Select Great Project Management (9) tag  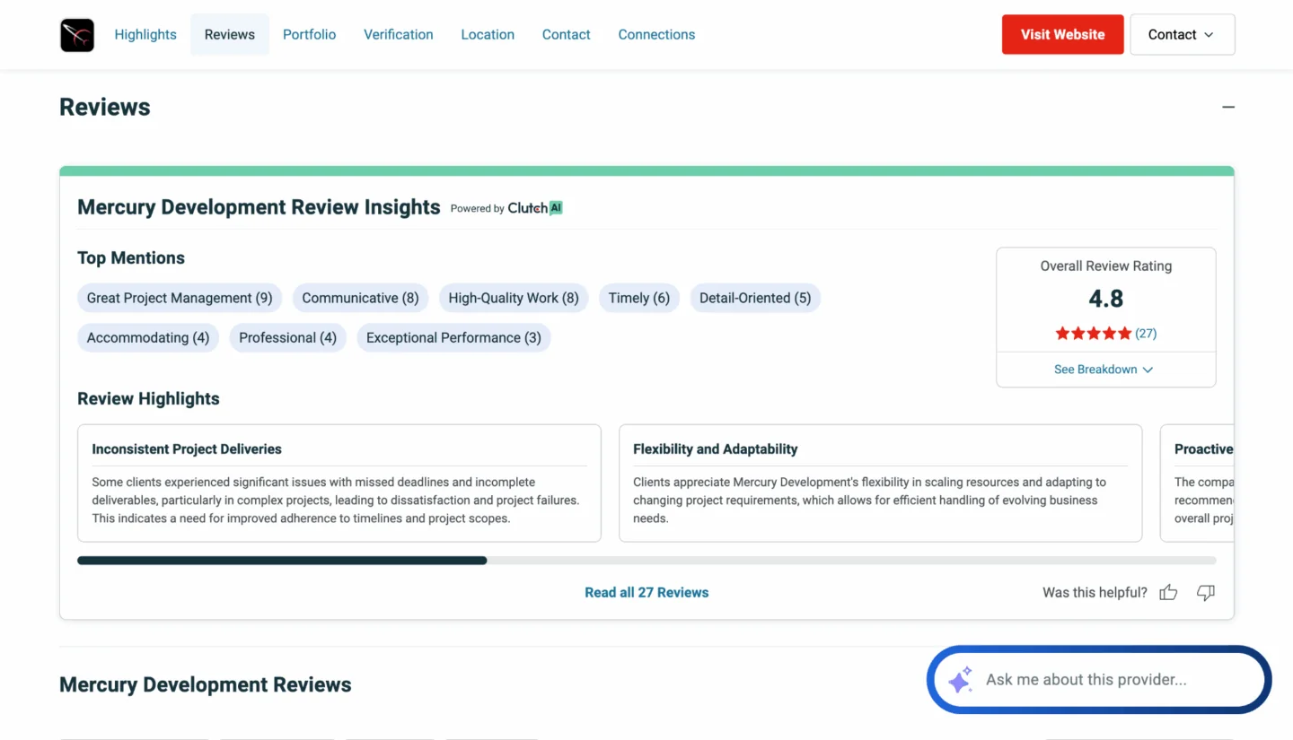point(180,298)
